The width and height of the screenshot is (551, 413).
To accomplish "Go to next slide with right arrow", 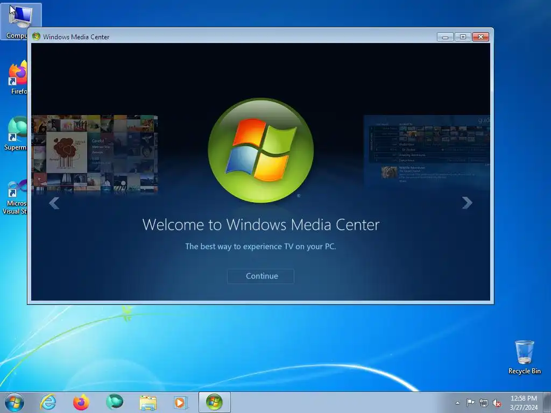I will (467, 203).
